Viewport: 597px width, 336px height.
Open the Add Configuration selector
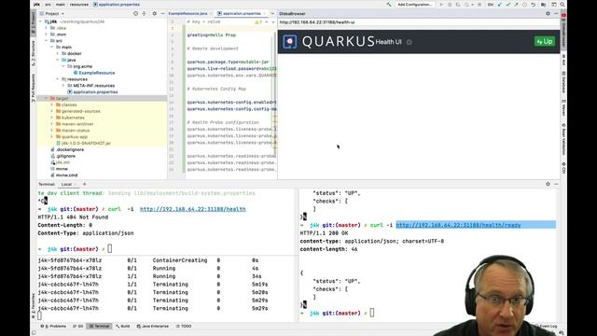pos(414,5)
